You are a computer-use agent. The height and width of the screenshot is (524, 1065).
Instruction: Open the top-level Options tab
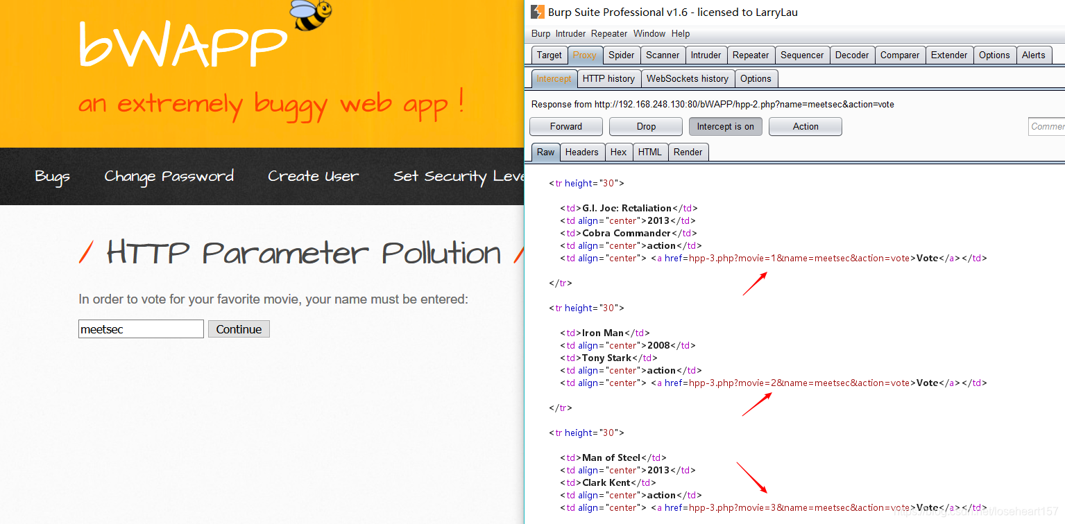pos(994,55)
